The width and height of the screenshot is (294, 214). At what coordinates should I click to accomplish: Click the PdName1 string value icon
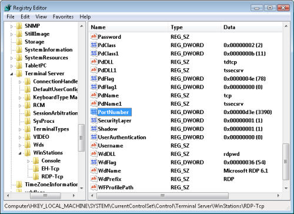tap(93, 103)
